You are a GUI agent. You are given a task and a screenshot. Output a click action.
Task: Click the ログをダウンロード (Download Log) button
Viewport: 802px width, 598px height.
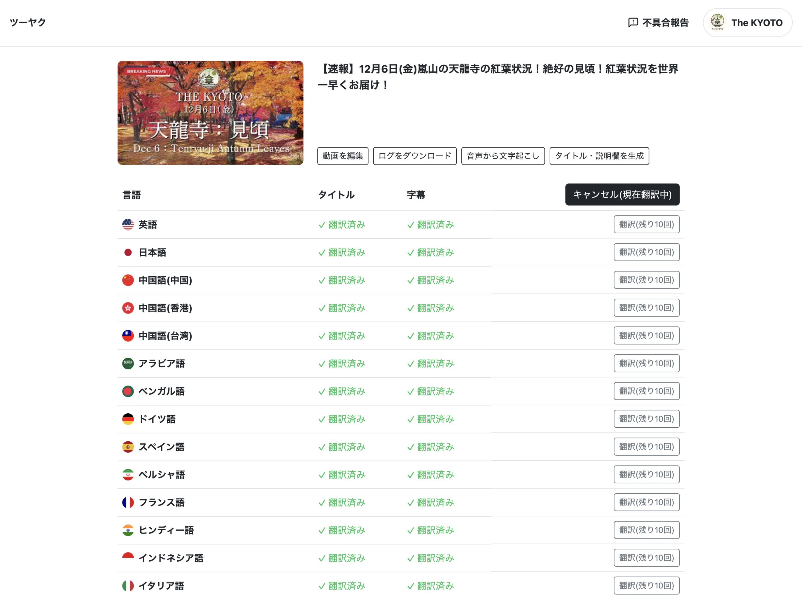point(414,156)
